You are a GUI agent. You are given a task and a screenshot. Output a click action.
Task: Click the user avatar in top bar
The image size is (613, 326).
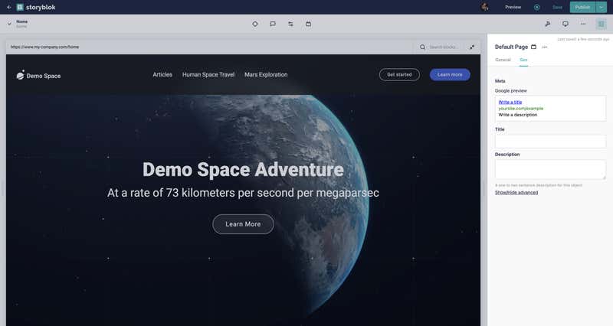(x=485, y=7)
